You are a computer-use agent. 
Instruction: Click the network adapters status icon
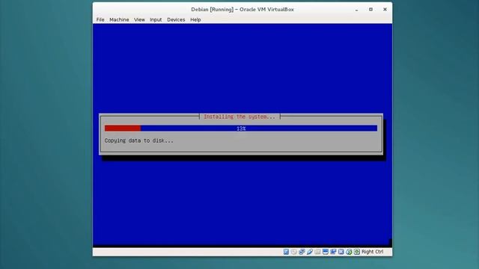(302, 252)
